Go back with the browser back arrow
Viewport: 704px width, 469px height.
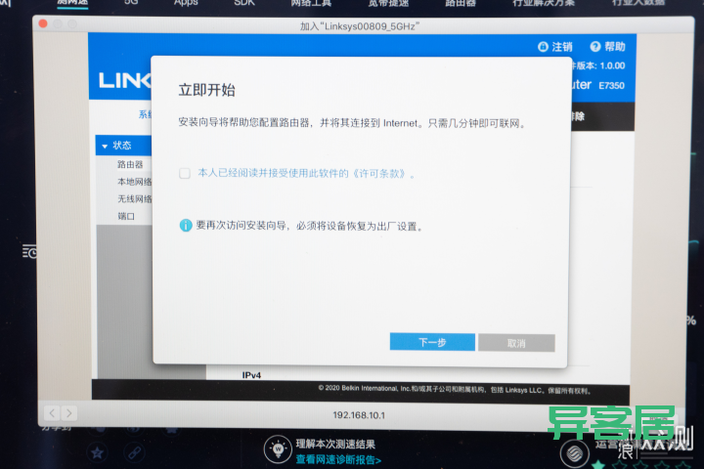coord(52,413)
